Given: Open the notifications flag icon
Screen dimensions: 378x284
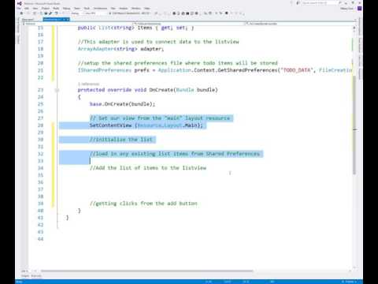Looking at the screenshot, I should (x=291, y=3).
